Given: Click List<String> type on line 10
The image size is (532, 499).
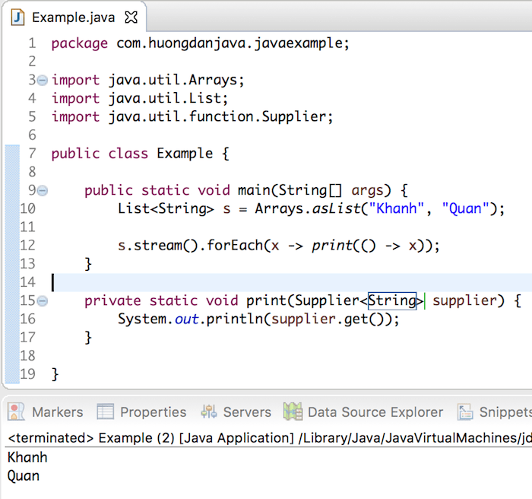Looking at the screenshot, I should [x=166, y=209].
